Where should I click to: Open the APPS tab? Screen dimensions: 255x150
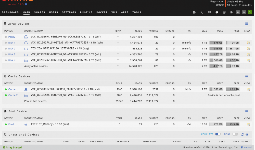(x=125, y=12)
